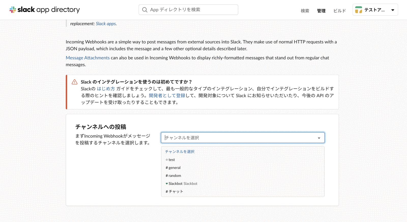Click the workspace avatar icon
The height and width of the screenshot is (222, 407).
(x=358, y=10)
